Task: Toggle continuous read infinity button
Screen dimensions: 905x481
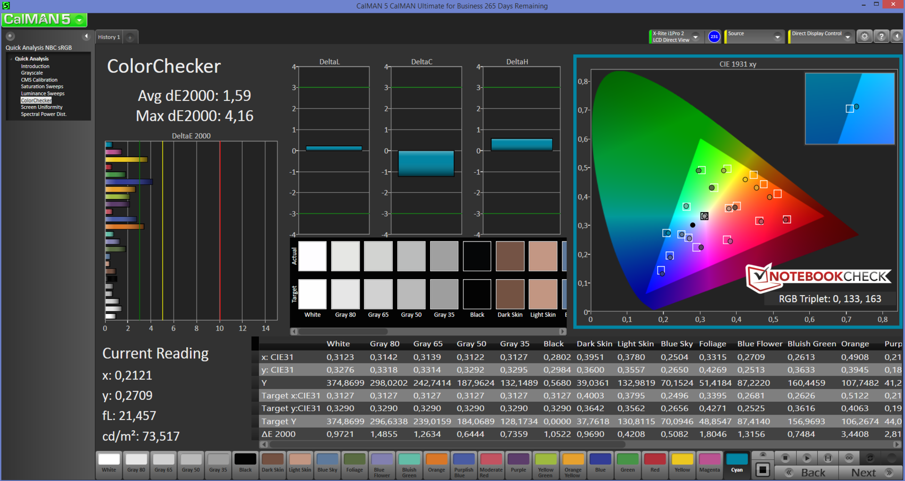Action: (849, 458)
